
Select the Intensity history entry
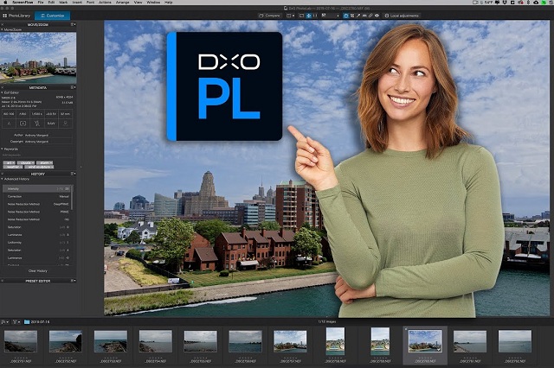click(x=36, y=189)
